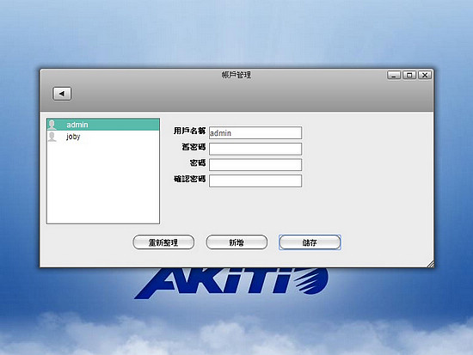Image resolution: width=473 pixels, height=355 pixels.
Task: Click the 儲存 save button
Action: click(310, 242)
